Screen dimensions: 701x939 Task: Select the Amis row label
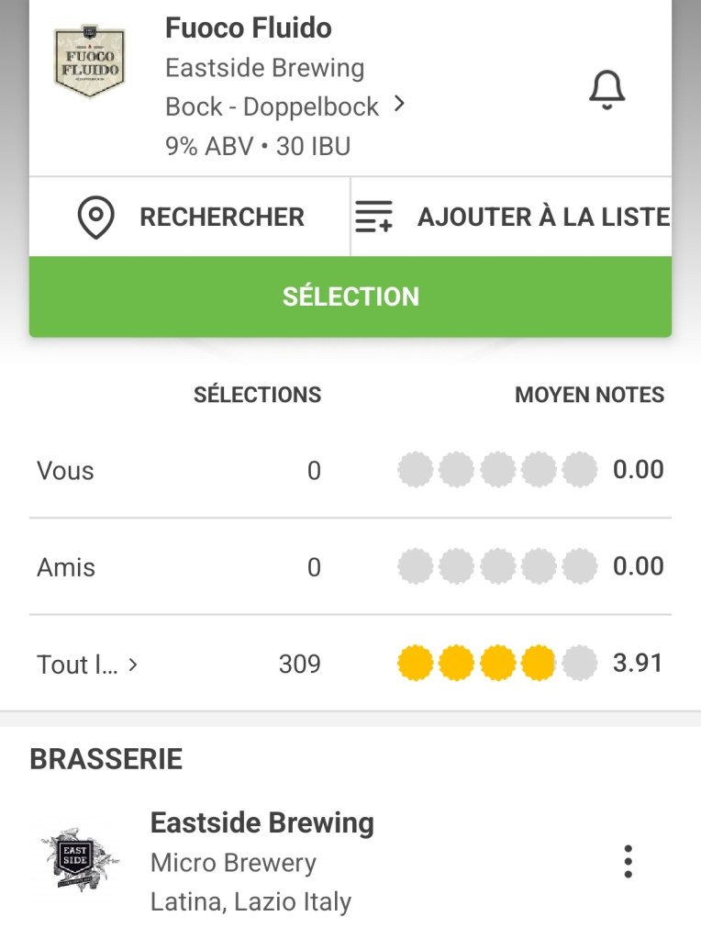(66, 567)
